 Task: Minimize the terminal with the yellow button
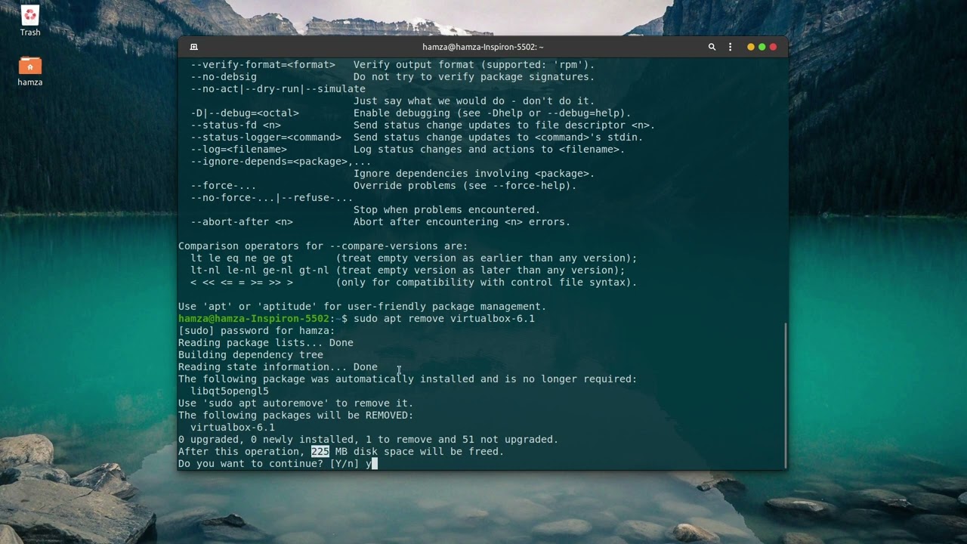(750, 47)
